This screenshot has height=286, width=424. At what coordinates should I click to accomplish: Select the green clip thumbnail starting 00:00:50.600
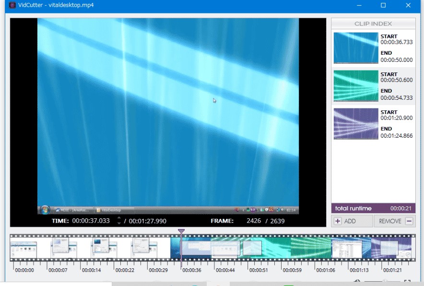(x=356, y=86)
